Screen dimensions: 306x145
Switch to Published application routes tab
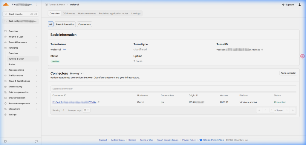[x=114, y=13]
